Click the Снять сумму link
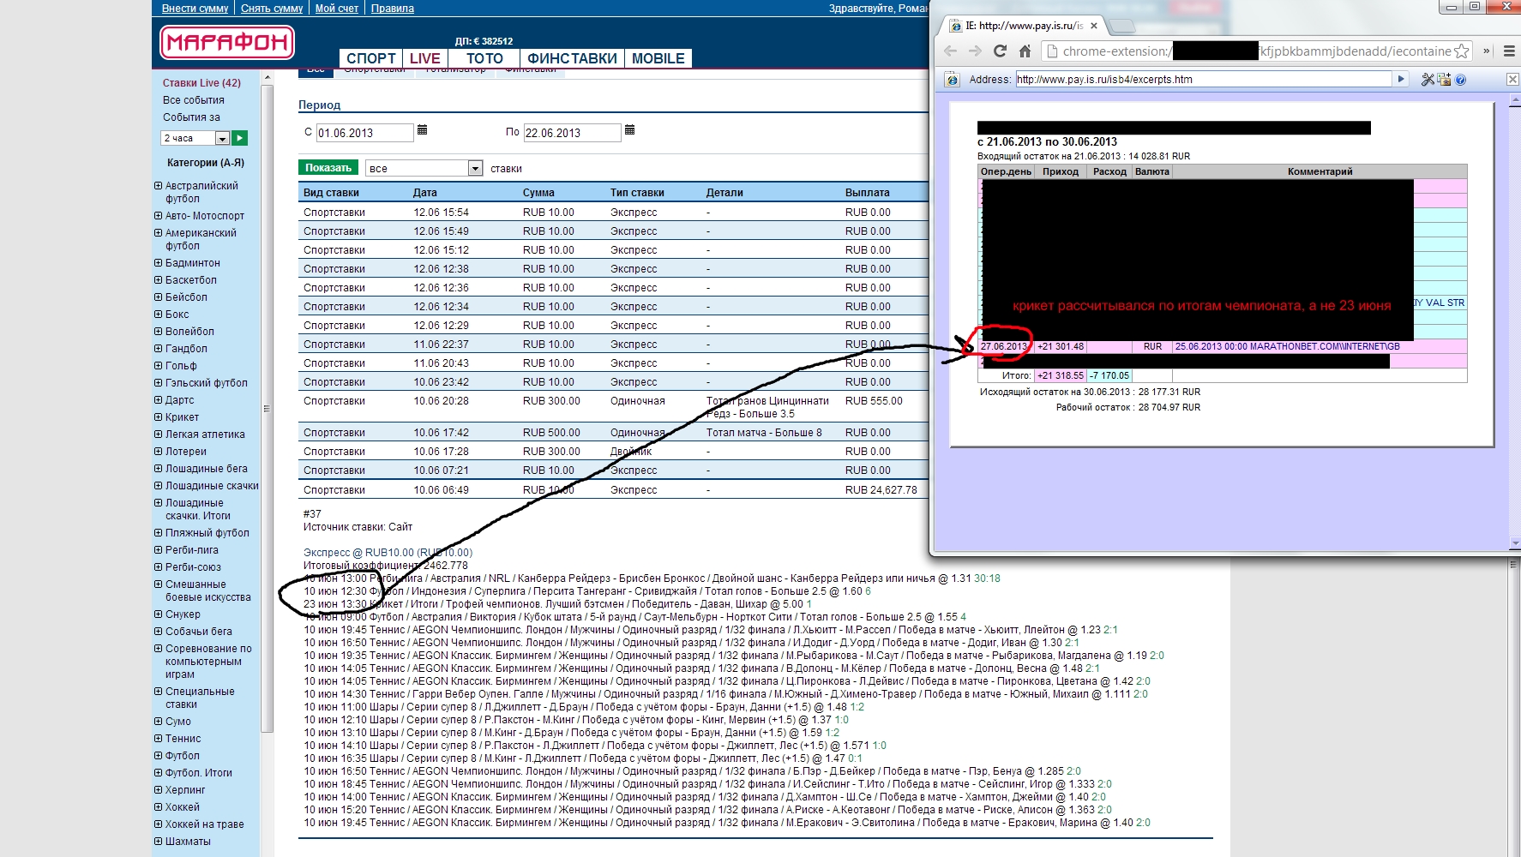The image size is (1521, 857). 272,9
